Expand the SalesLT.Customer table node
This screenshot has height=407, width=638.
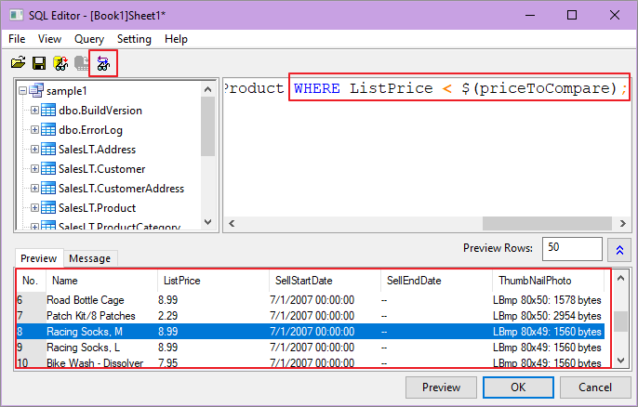35,169
